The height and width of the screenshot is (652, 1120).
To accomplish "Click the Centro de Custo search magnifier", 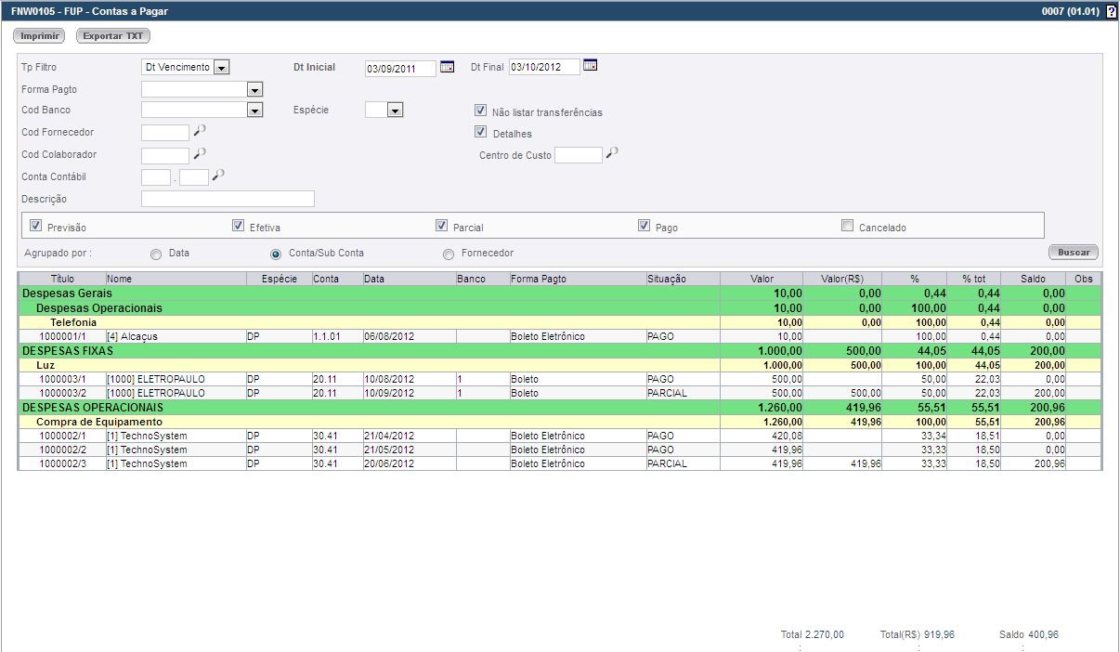I will coord(612,154).
